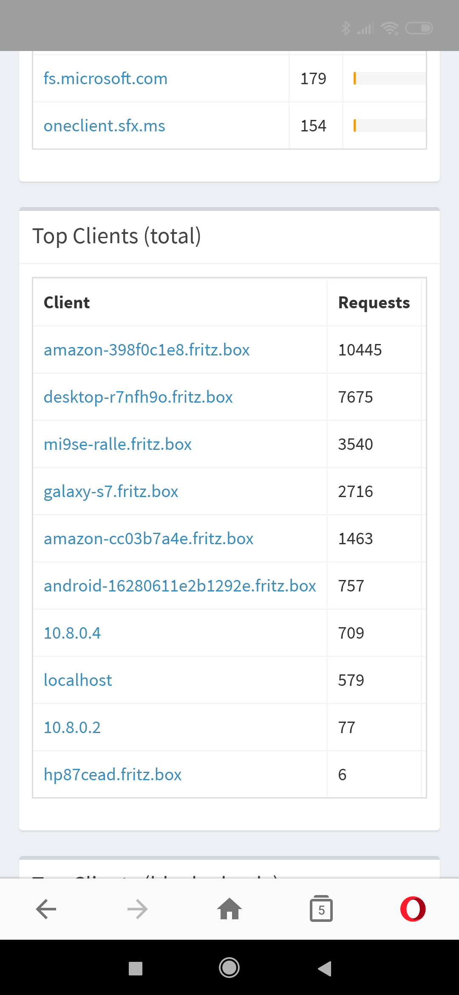Tap the browser back arrow
The height and width of the screenshot is (995, 459).
pos(46,910)
